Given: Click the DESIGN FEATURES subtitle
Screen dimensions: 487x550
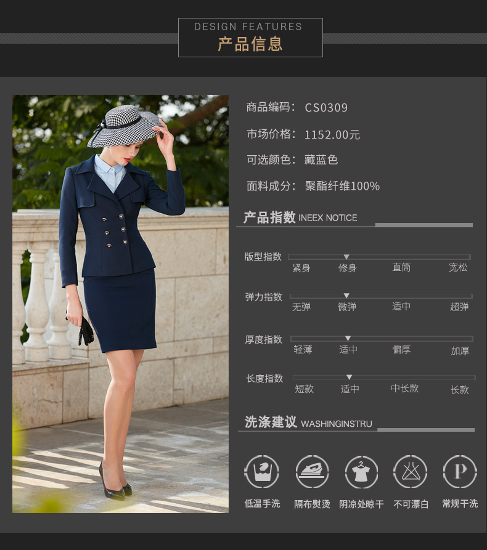Looking at the screenshot, I should 248,26.
